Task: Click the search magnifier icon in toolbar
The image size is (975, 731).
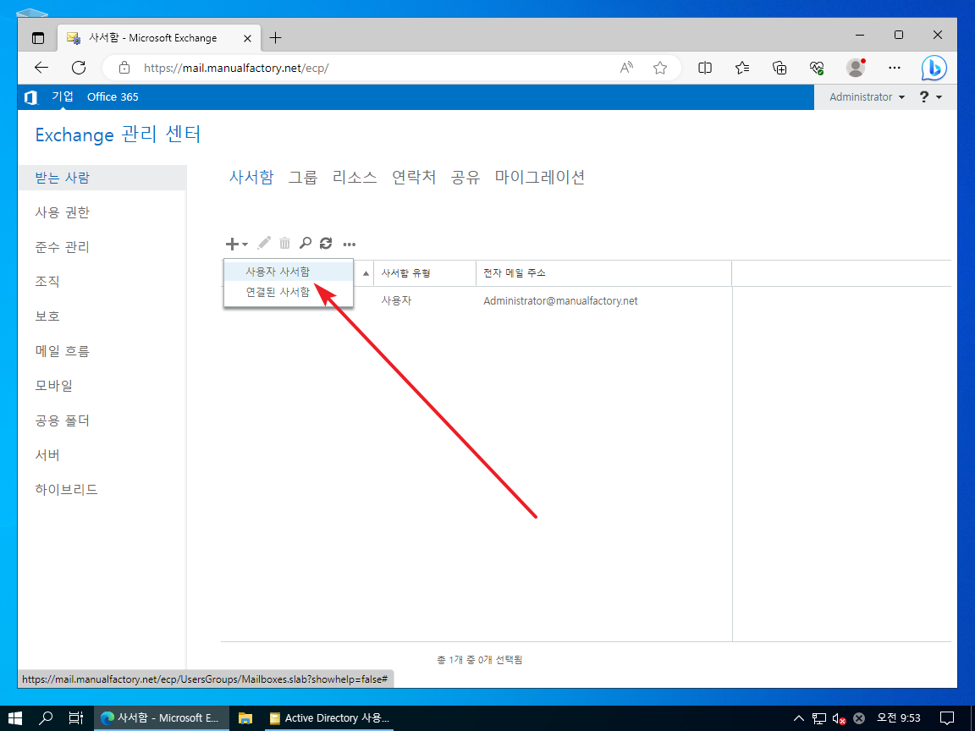Action: point(306,243)
